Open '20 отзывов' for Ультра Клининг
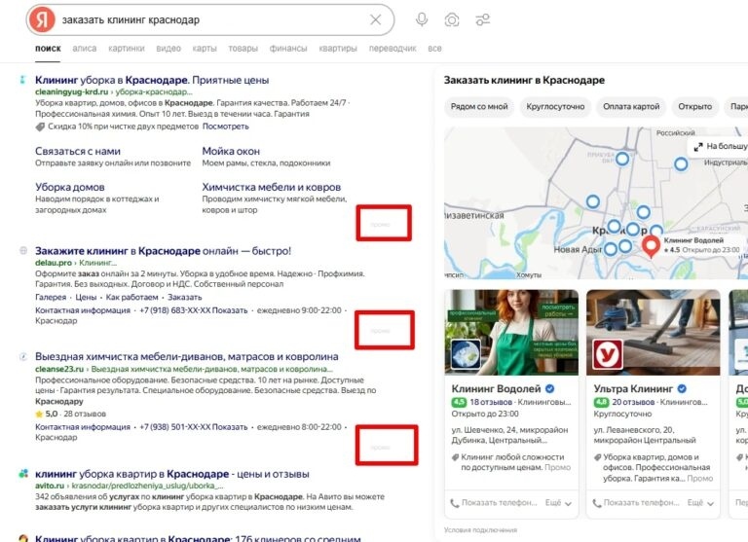Screen dimensions: 748x542 [x=633, y=402]
